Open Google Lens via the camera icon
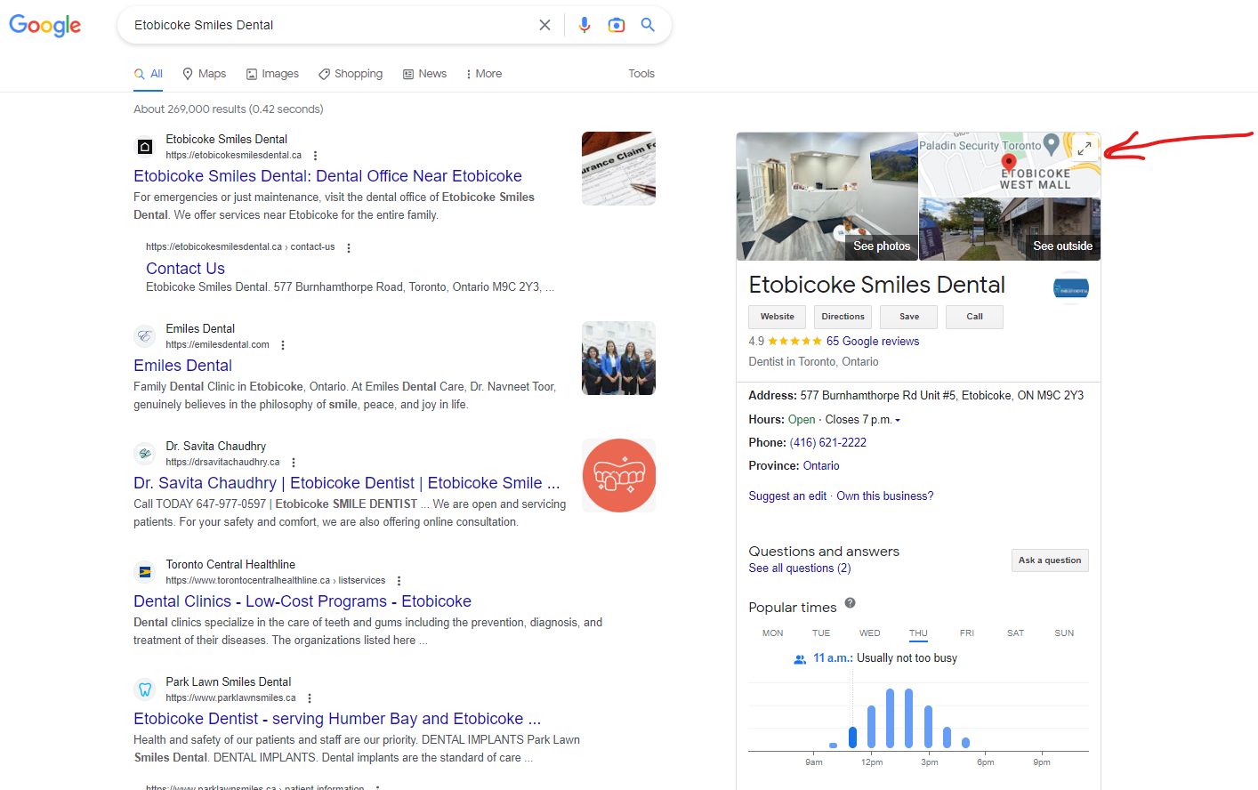This screenshot has height=790, width=1258. coord(617,25)
